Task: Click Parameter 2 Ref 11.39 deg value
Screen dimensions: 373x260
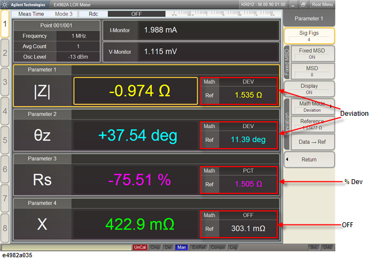Action: tap(248, 140)
